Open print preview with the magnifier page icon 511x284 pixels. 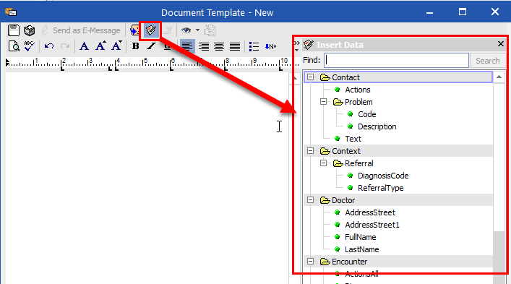click(x=14, y=46)
